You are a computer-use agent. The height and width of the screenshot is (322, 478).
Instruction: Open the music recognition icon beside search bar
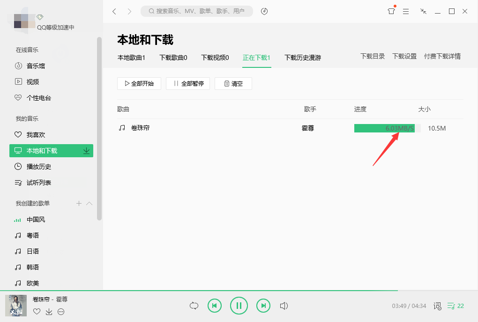point(264,11)
